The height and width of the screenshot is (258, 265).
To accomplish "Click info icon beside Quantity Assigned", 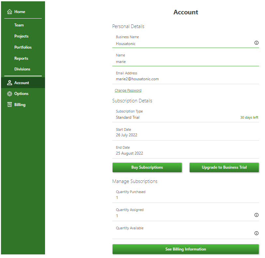I will tap(256, 215).
